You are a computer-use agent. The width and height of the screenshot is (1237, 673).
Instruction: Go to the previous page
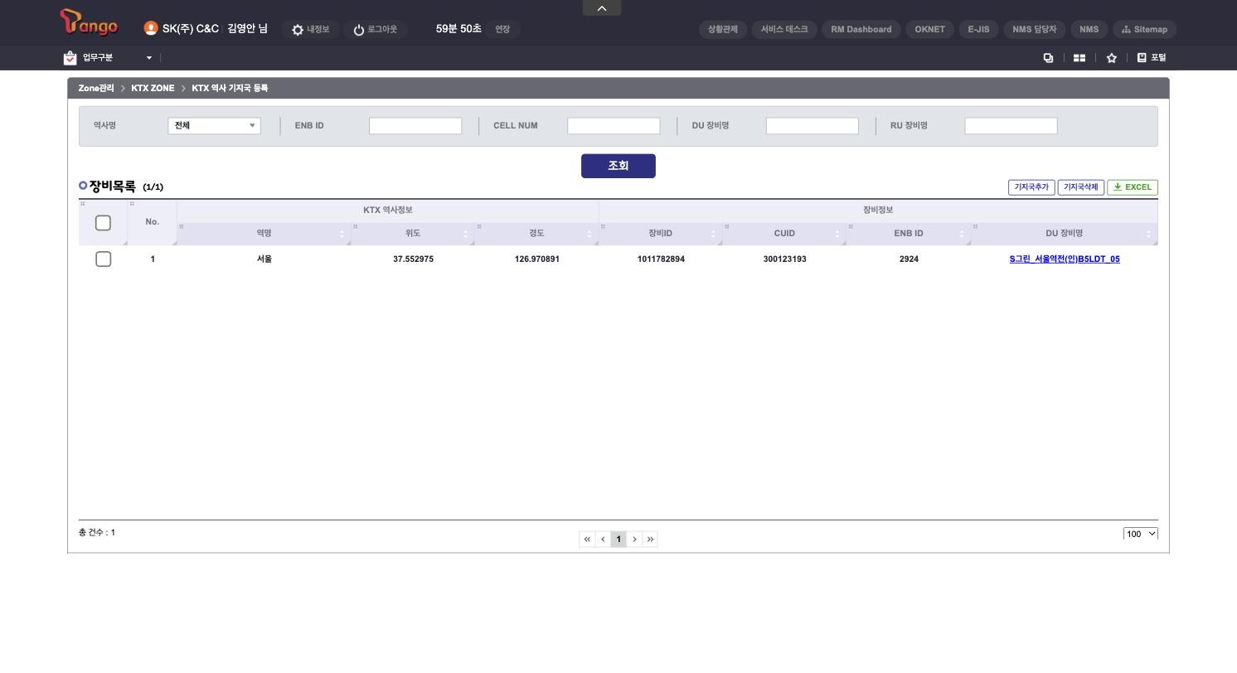(603, 540)
